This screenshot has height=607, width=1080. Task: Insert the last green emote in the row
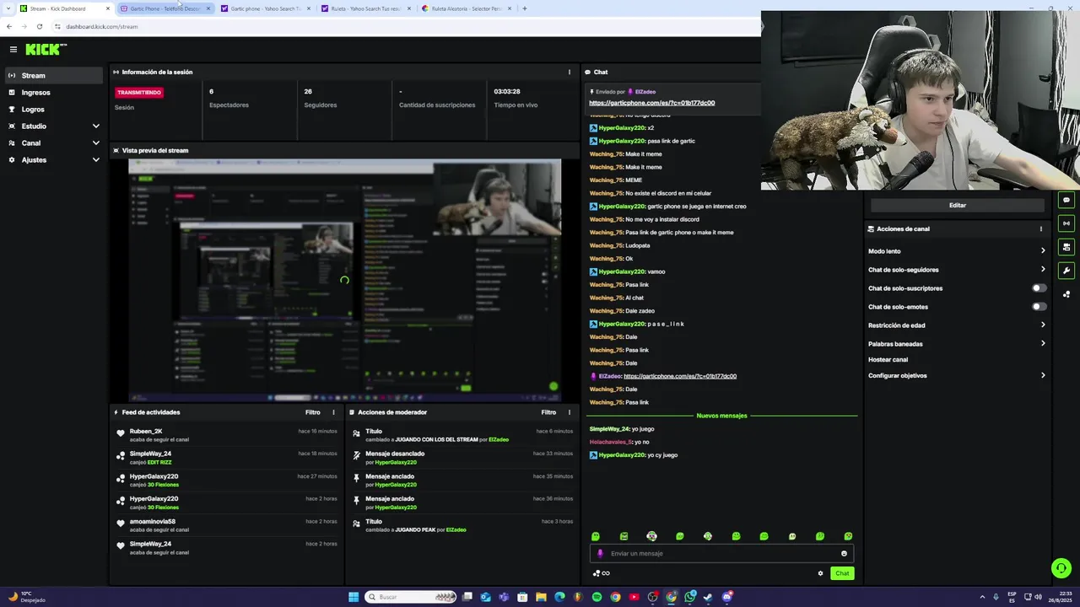(x=848, y=536)
